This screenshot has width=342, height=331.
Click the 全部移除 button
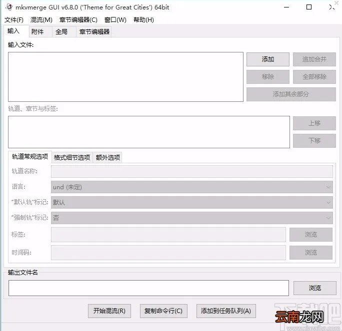314,77
